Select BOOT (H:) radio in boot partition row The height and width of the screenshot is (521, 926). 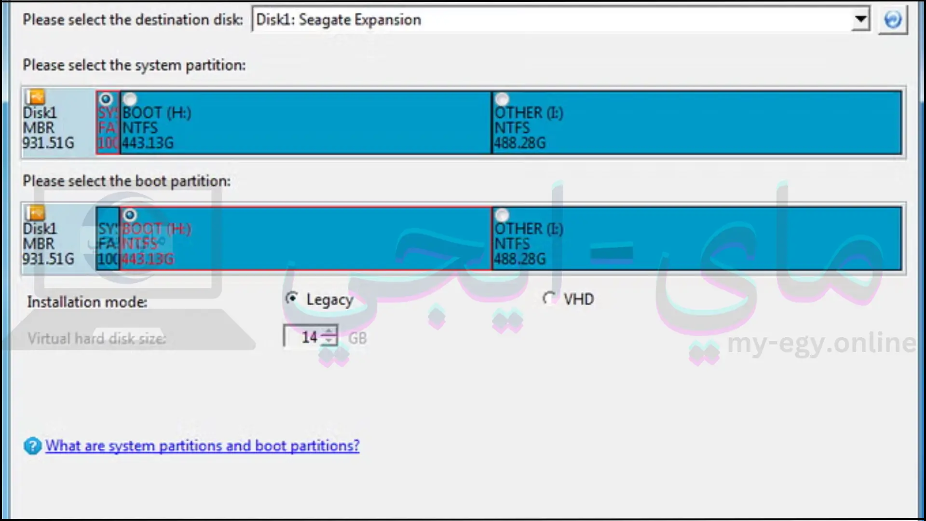[x=130, y=215]
